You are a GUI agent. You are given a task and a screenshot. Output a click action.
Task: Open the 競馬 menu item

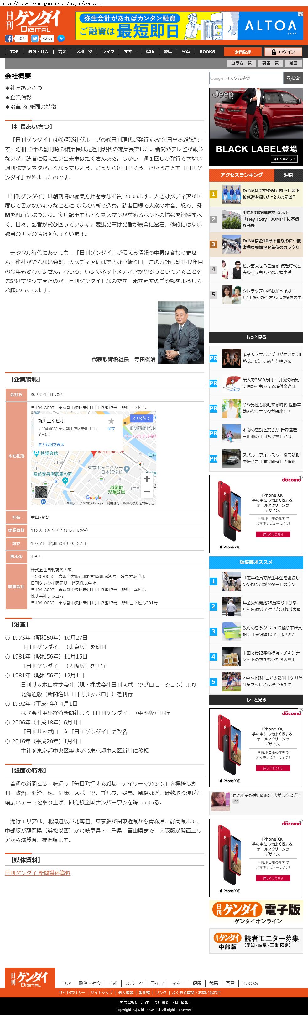coord(168,52)
